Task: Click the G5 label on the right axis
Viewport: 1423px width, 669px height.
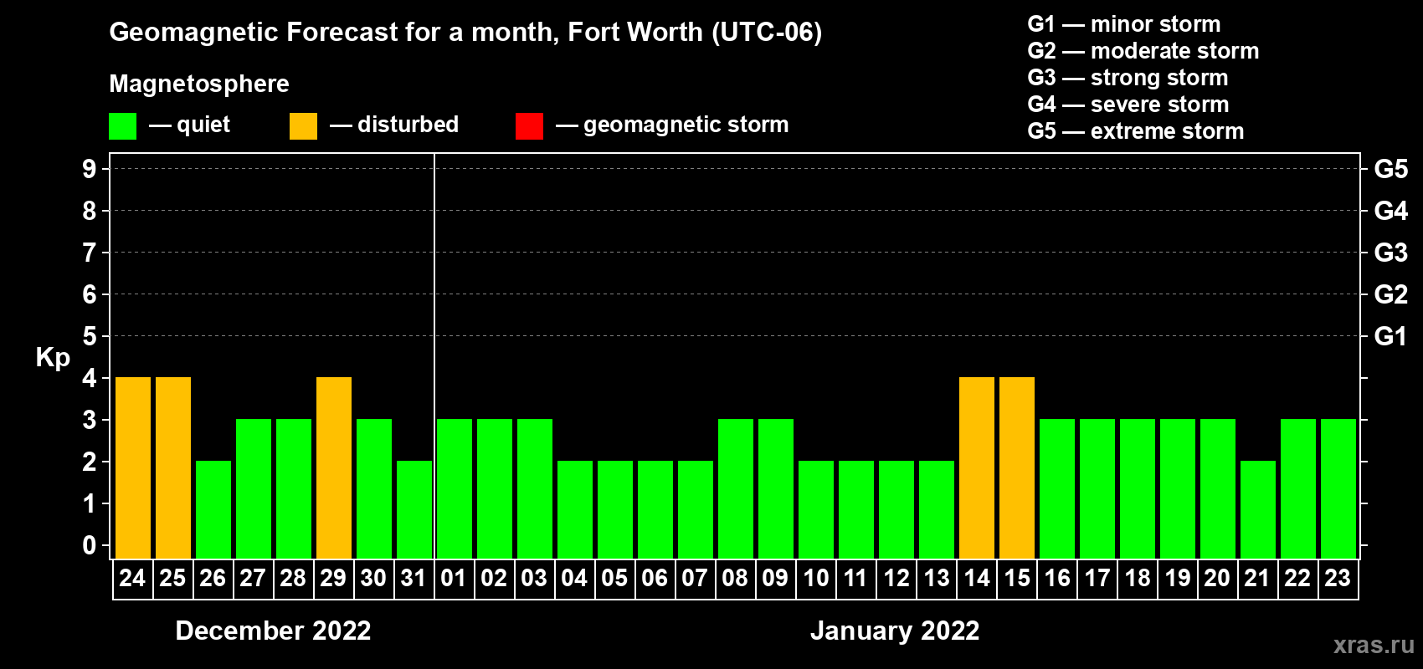Action: 1390,170
